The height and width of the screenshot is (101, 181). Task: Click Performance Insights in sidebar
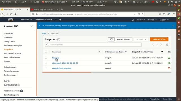pos(13,45)
